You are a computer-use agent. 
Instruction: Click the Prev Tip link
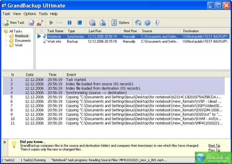coord(214,150)
